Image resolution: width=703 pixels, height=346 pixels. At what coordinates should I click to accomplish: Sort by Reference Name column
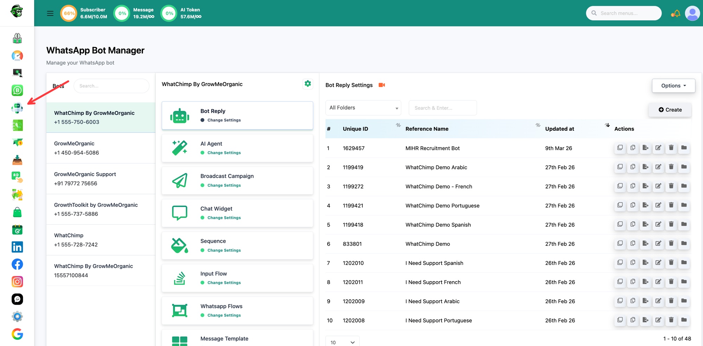tap(538, 125)
